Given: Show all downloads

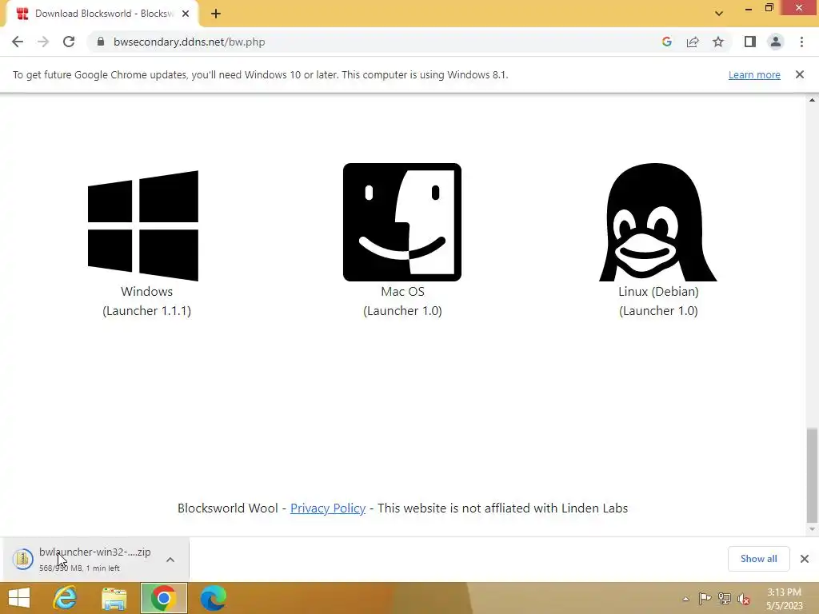Looking at the screenshot, I should point(758,559).
